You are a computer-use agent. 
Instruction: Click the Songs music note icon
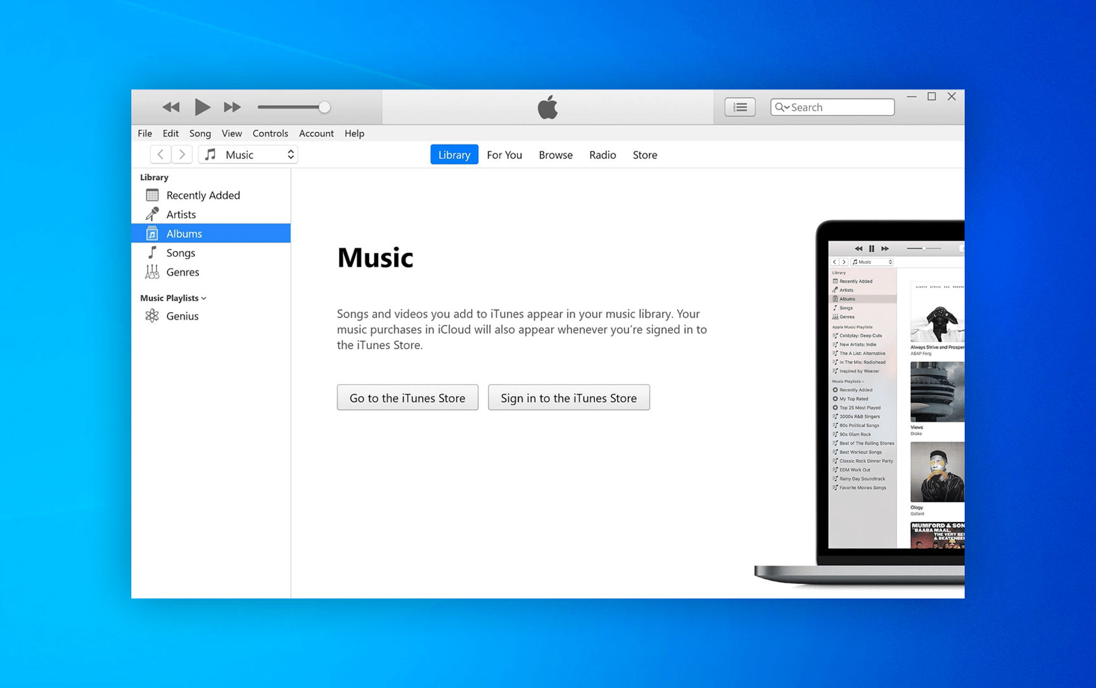[152, 253]
